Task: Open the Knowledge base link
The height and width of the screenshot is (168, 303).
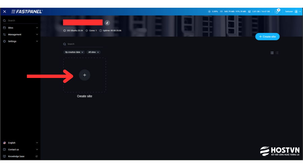Action: (x=20, y=156)
